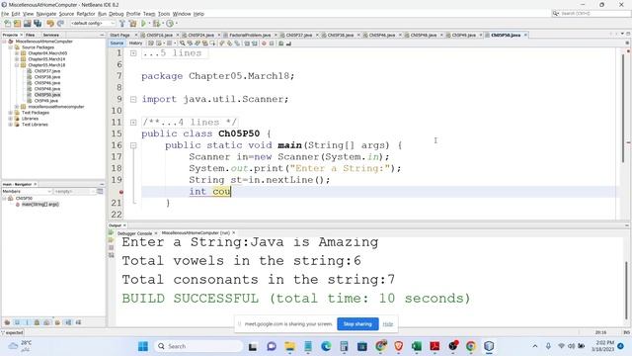Viewport: 632px width, 356px height.
Task: Click the New Project toolbar icon
Action: click(17, 24)
